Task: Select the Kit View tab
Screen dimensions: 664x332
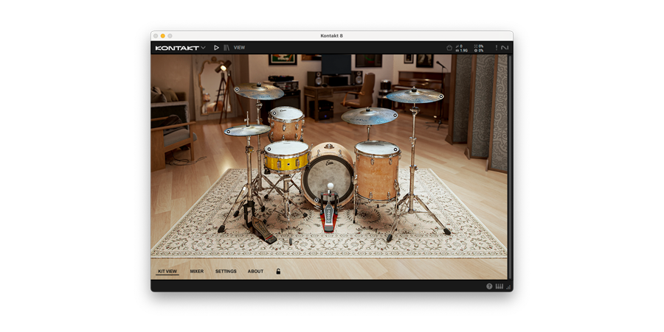Action: pos(167,272)
